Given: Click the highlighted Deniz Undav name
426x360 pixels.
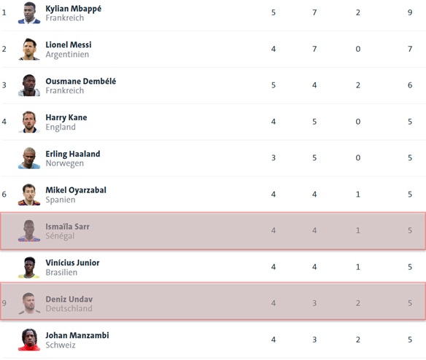Looking at the screenshot, I should click(x=69, y=300).
